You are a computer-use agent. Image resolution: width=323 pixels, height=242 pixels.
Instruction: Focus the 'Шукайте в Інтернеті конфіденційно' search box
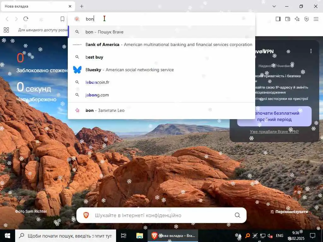tap(161, 215)
